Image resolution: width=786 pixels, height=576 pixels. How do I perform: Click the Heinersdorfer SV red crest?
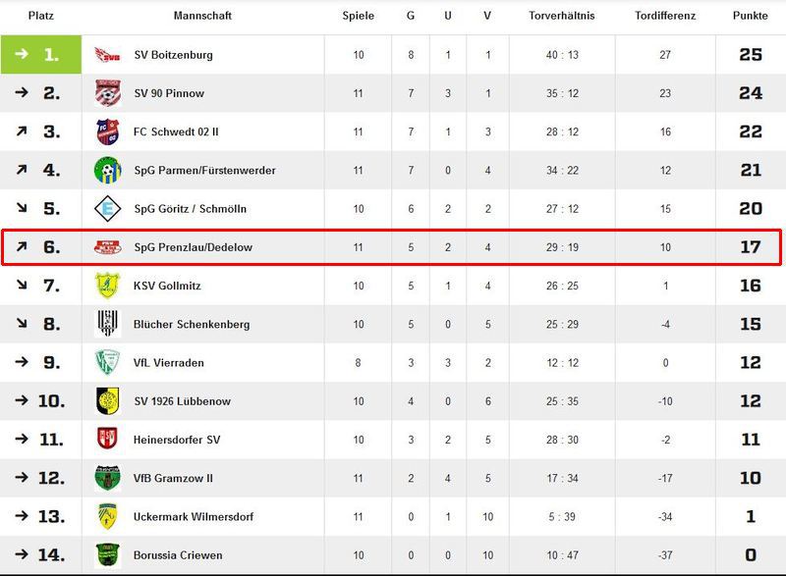click(x=106, y=440)
